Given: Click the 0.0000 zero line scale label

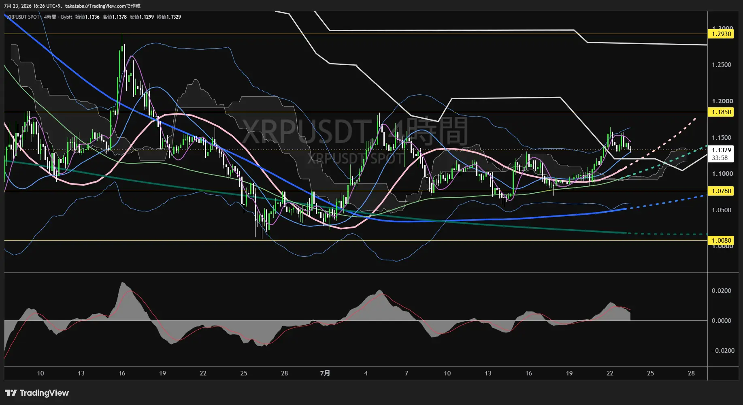Looking at the screenshot, I should [722, 321].
